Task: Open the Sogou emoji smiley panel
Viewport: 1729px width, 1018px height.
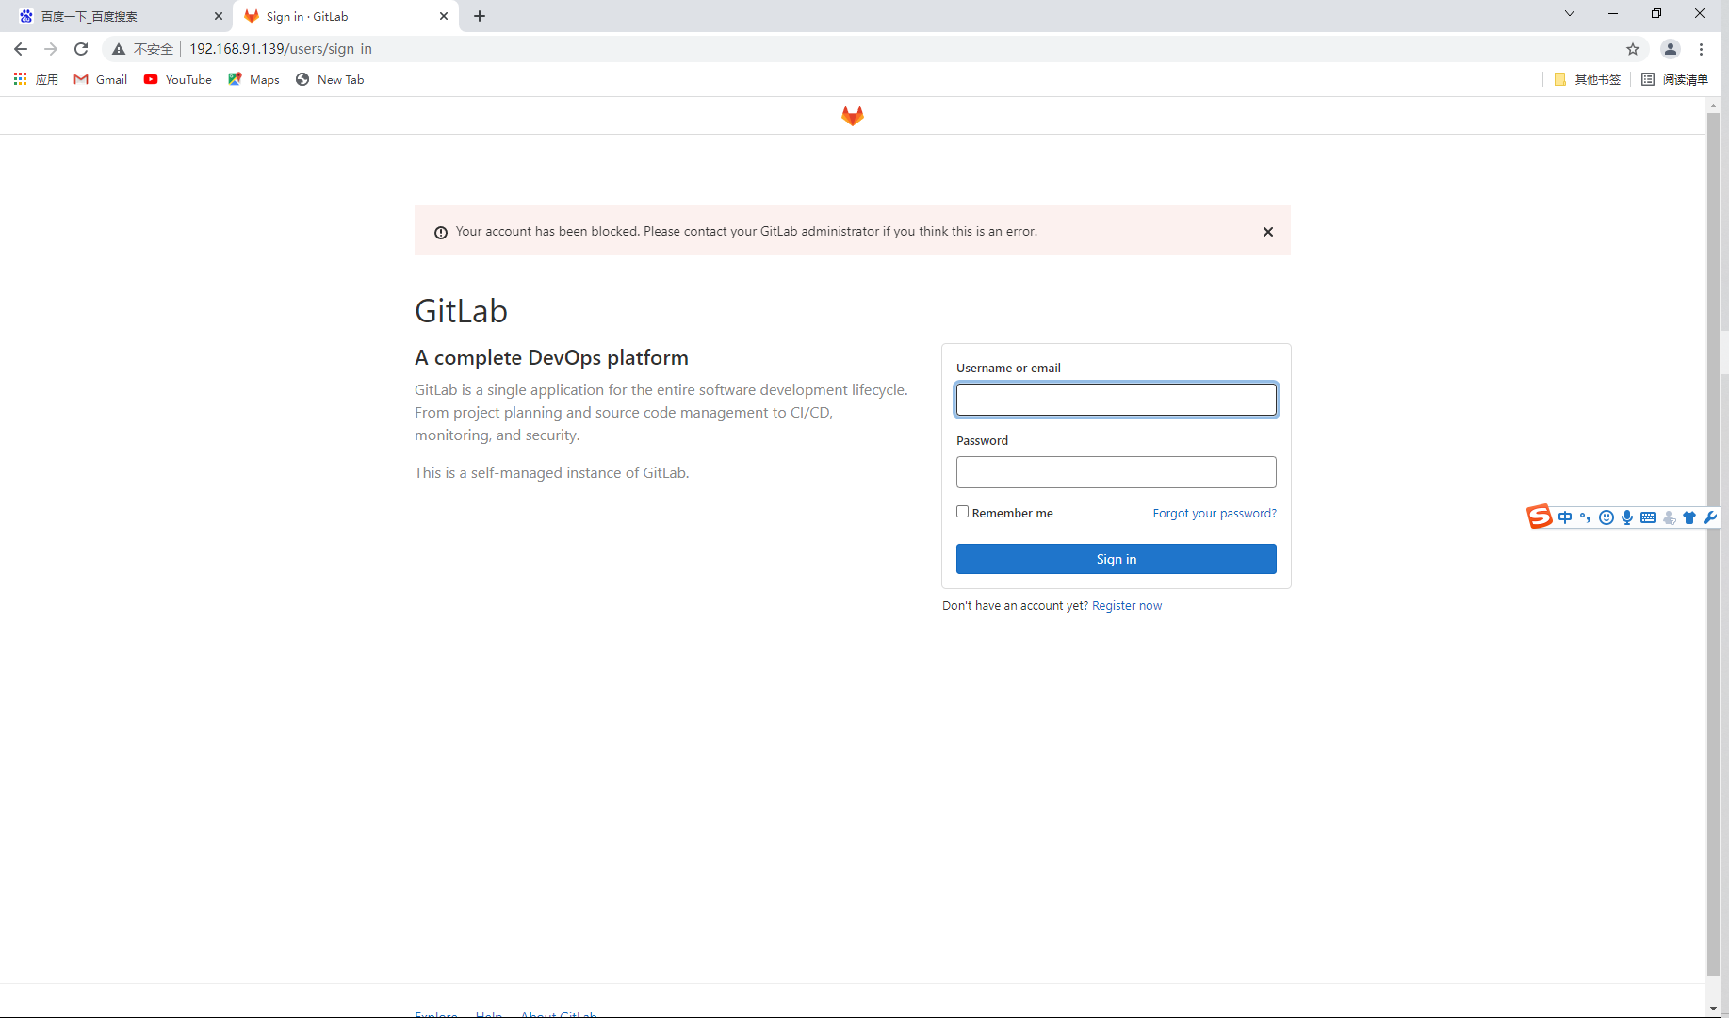Action: [1607, 517]
